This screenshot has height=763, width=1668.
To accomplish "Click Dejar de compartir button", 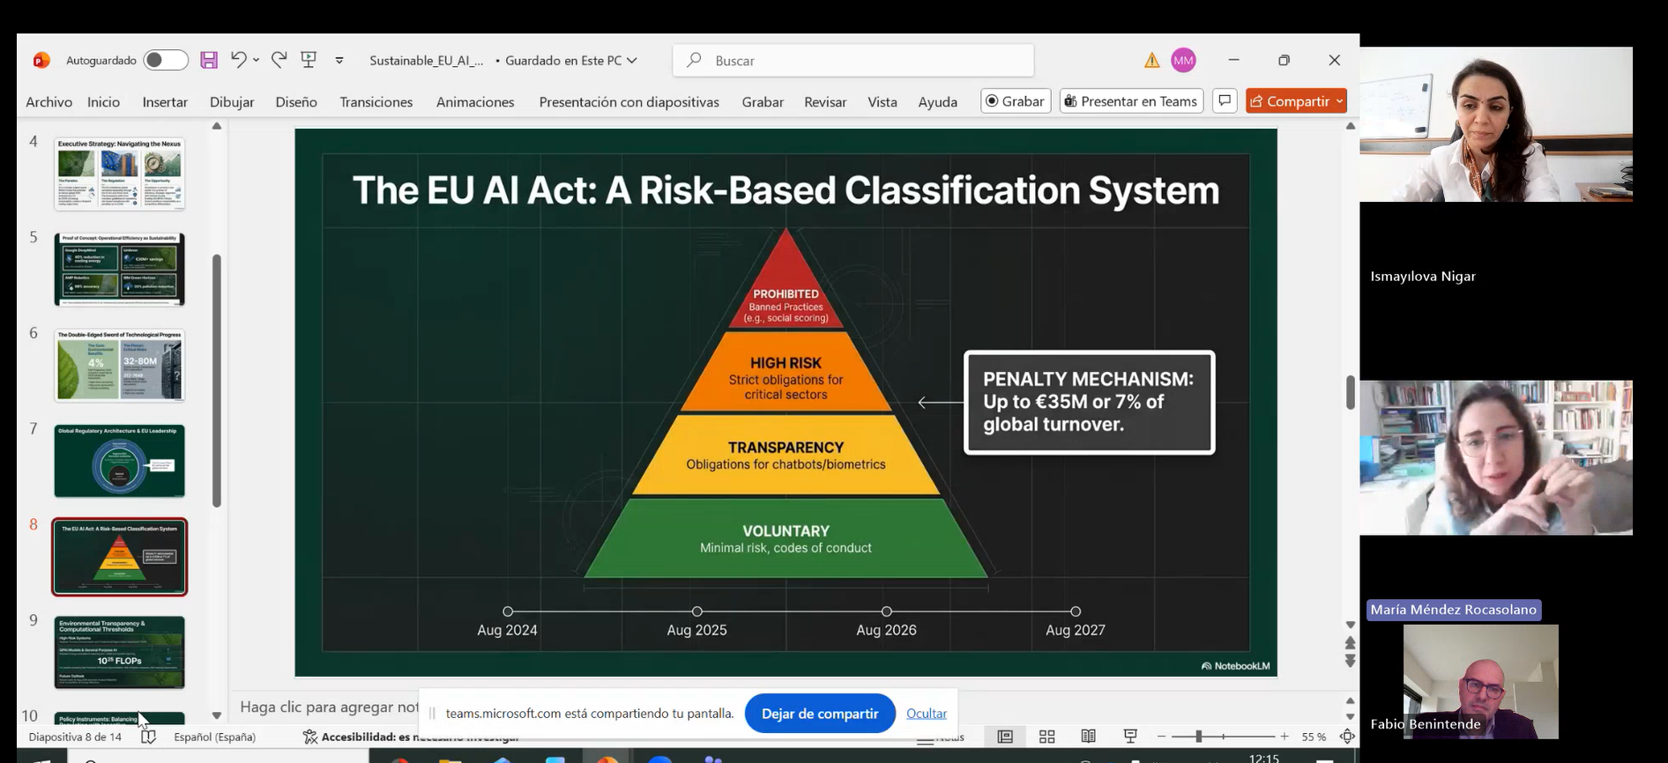I will (819, 714).
